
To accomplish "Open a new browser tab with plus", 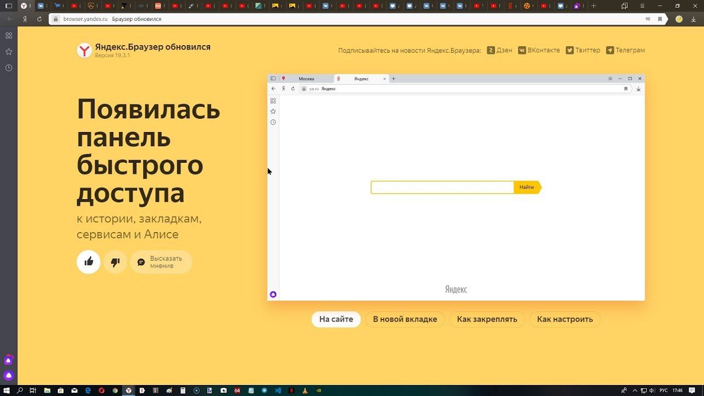I will (593, 6).
